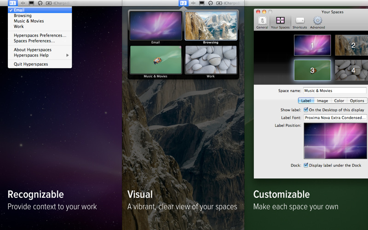Click the Label Font field
The image size is (368, 230).
pyautogui.click(x=335, y=118)
